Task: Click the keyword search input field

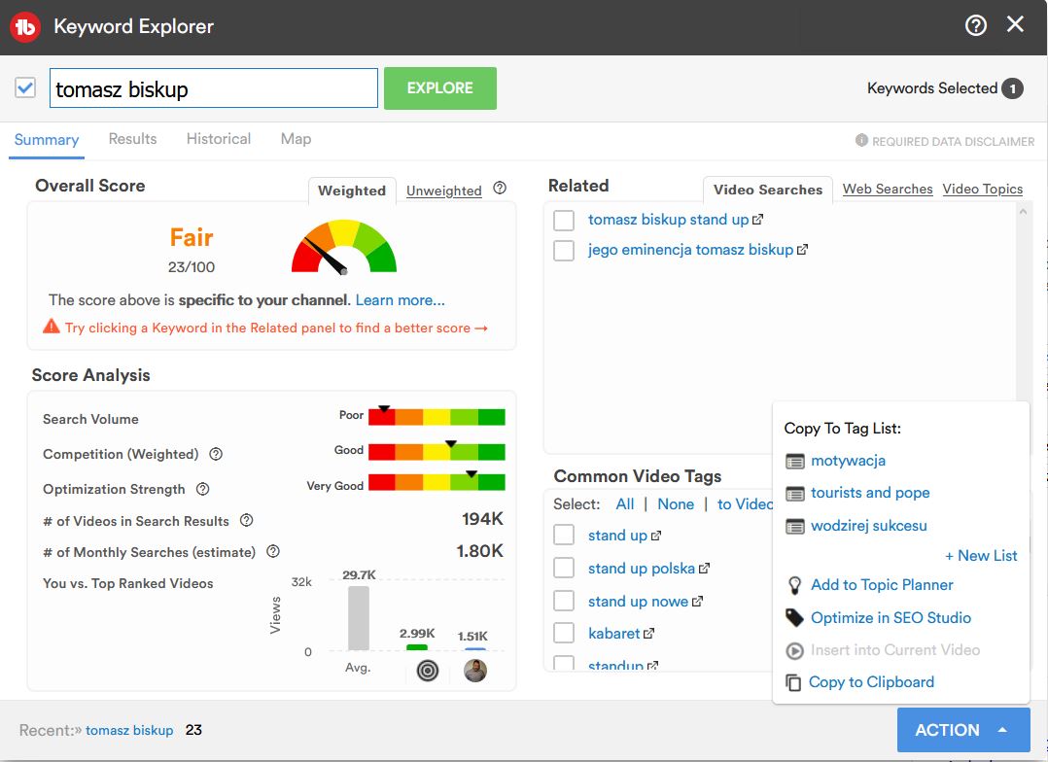Action: [214, 88]
